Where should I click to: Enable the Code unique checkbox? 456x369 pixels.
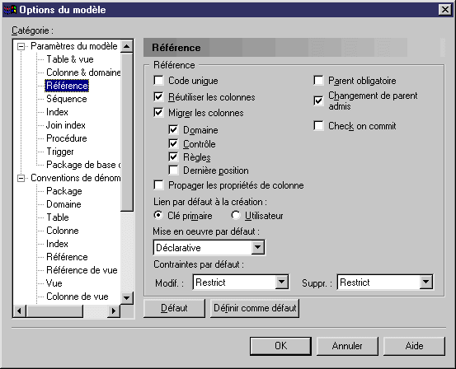click(158, 81)
